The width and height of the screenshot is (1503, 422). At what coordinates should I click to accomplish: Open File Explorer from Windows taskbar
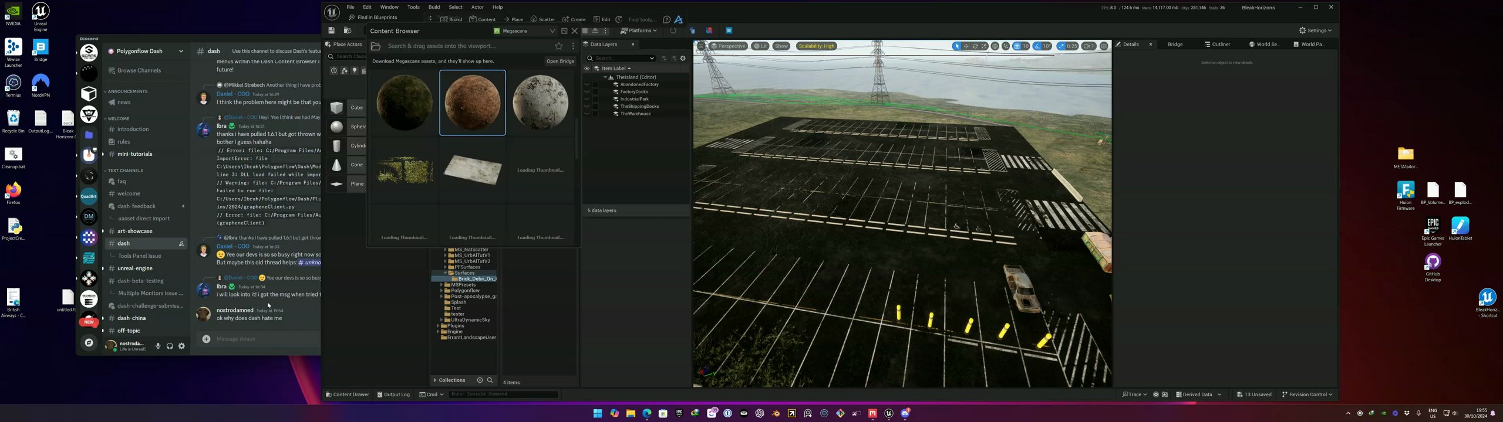point(631,413)
